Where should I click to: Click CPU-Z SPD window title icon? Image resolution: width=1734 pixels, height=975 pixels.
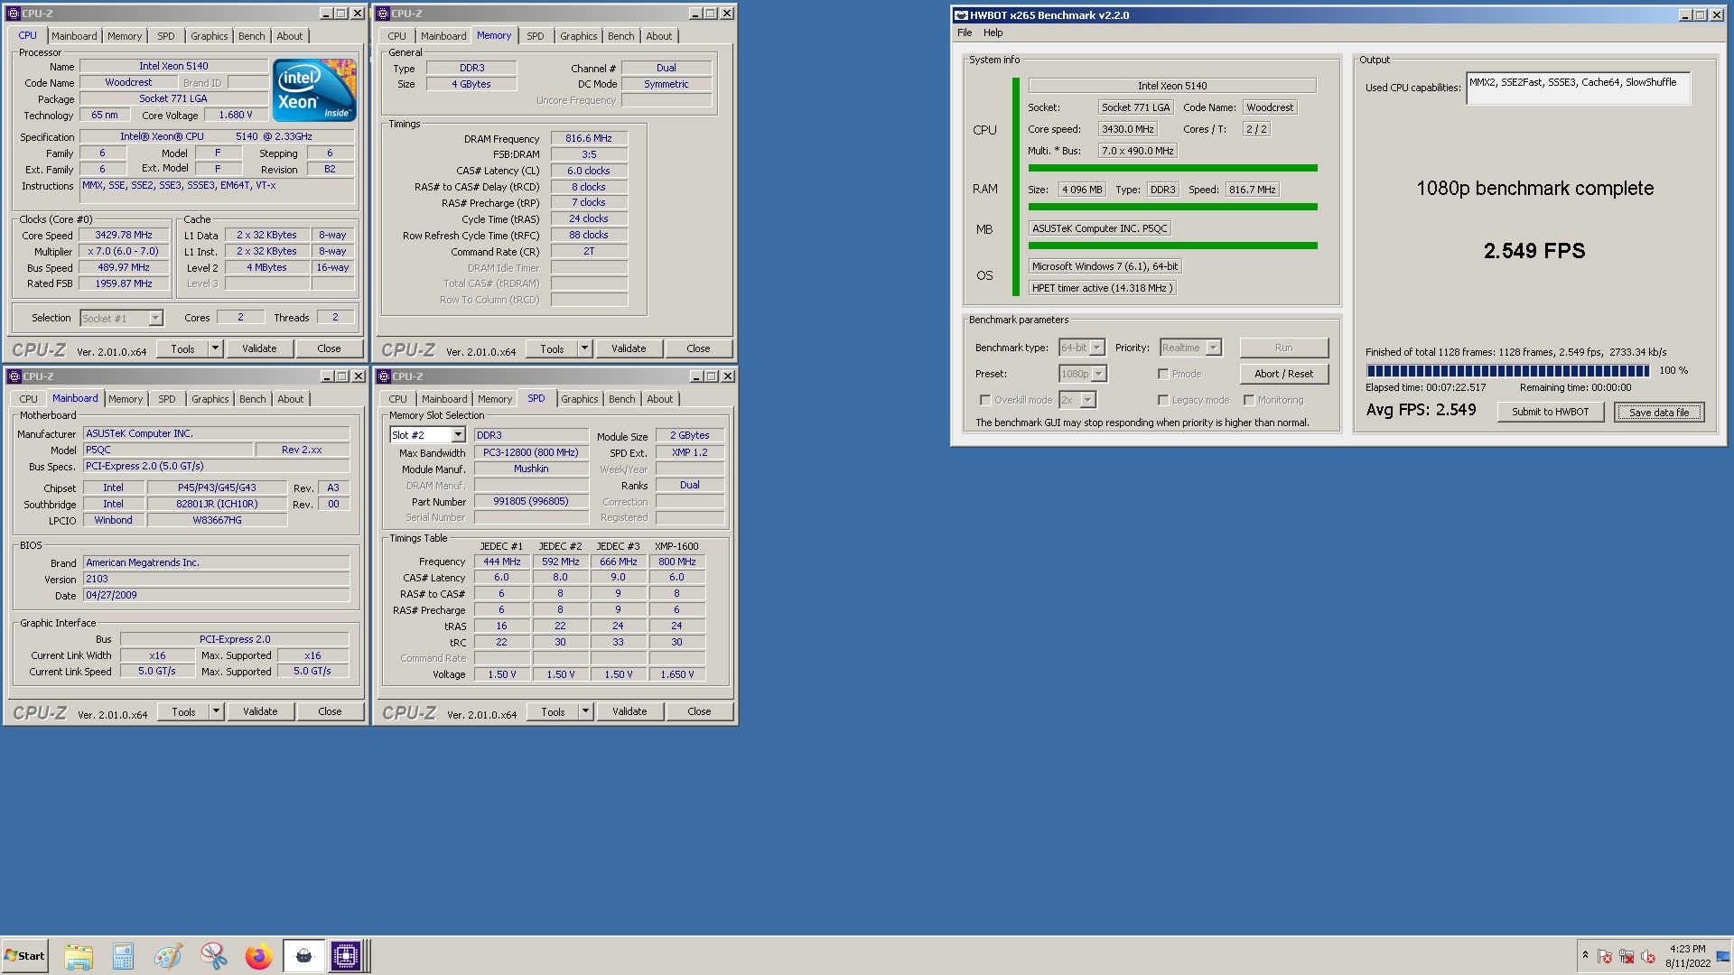(383, 376)
